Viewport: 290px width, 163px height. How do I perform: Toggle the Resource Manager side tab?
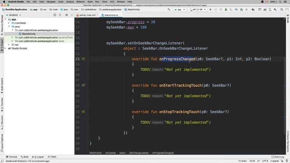coord(2,25)
